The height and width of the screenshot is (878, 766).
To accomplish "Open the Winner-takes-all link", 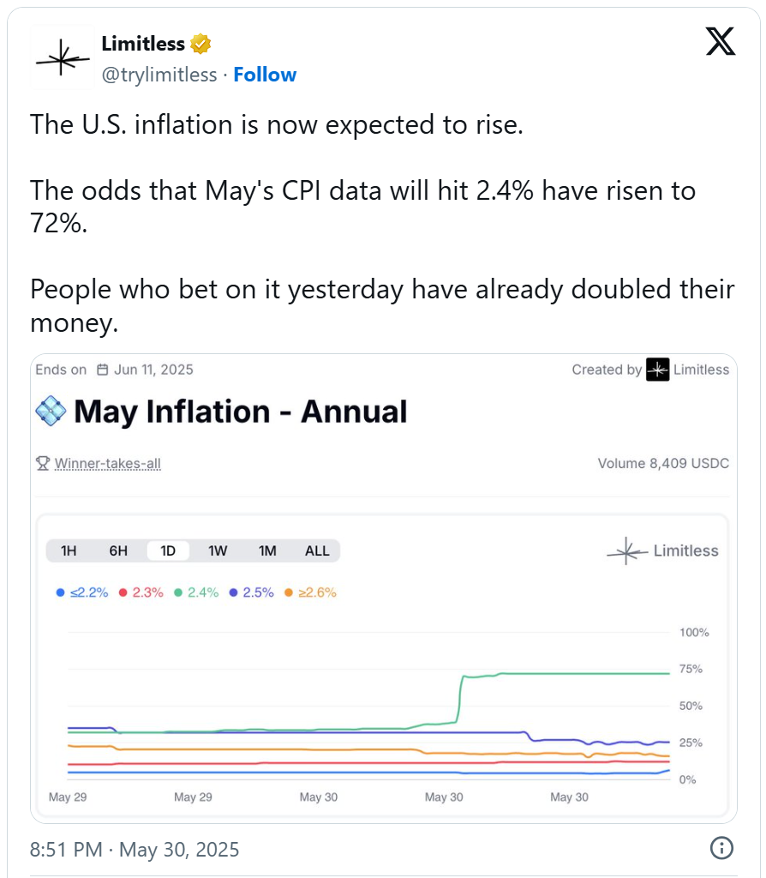I will 107,463.
